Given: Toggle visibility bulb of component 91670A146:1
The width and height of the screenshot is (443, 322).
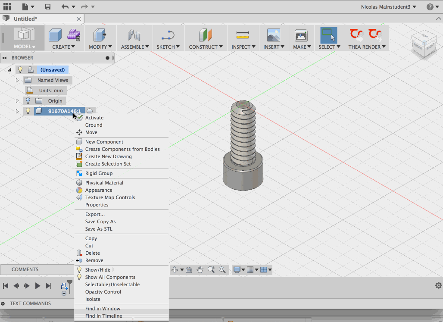Looking at the screenshot, I should pos(28,111).
